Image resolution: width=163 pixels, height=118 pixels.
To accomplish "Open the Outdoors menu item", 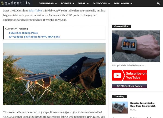I will pyautogui.click(x=100, y=4).
